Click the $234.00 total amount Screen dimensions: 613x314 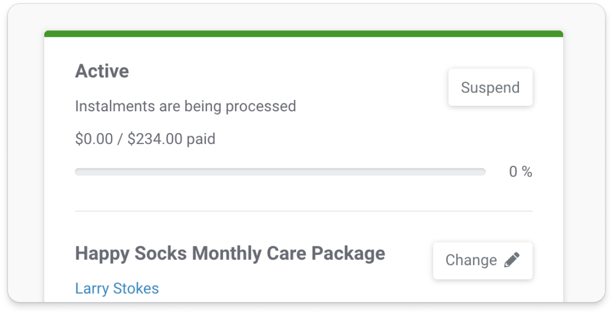155,139
